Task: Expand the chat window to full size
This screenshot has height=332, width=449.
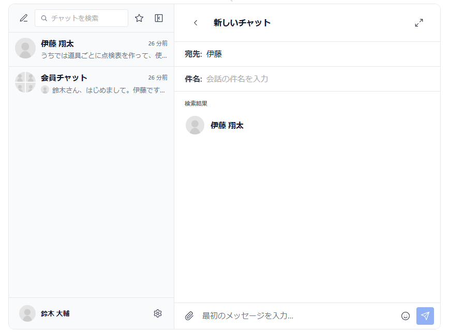Action: click(x=419, y=23)
